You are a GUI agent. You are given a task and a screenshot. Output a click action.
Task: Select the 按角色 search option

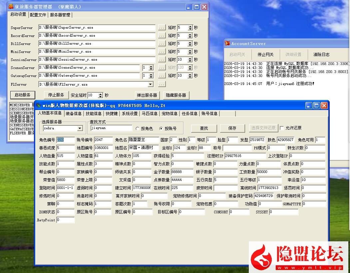click(137, 128)
